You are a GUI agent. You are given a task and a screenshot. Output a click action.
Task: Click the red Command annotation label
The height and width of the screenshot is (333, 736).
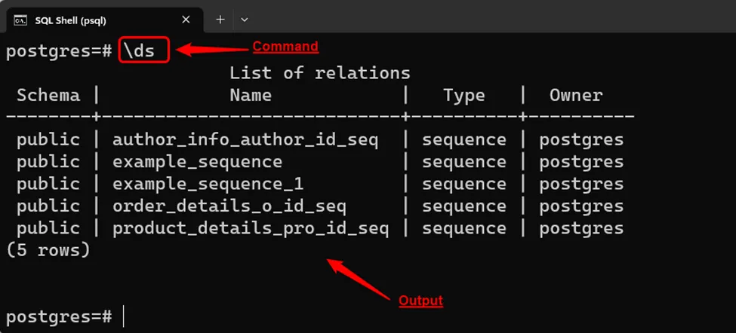285,47
